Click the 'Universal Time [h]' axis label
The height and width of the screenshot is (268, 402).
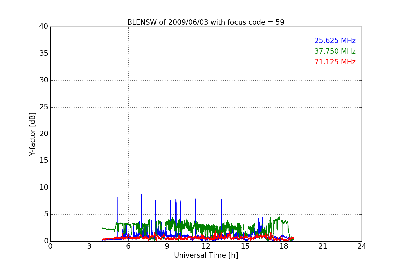[206, 256]
